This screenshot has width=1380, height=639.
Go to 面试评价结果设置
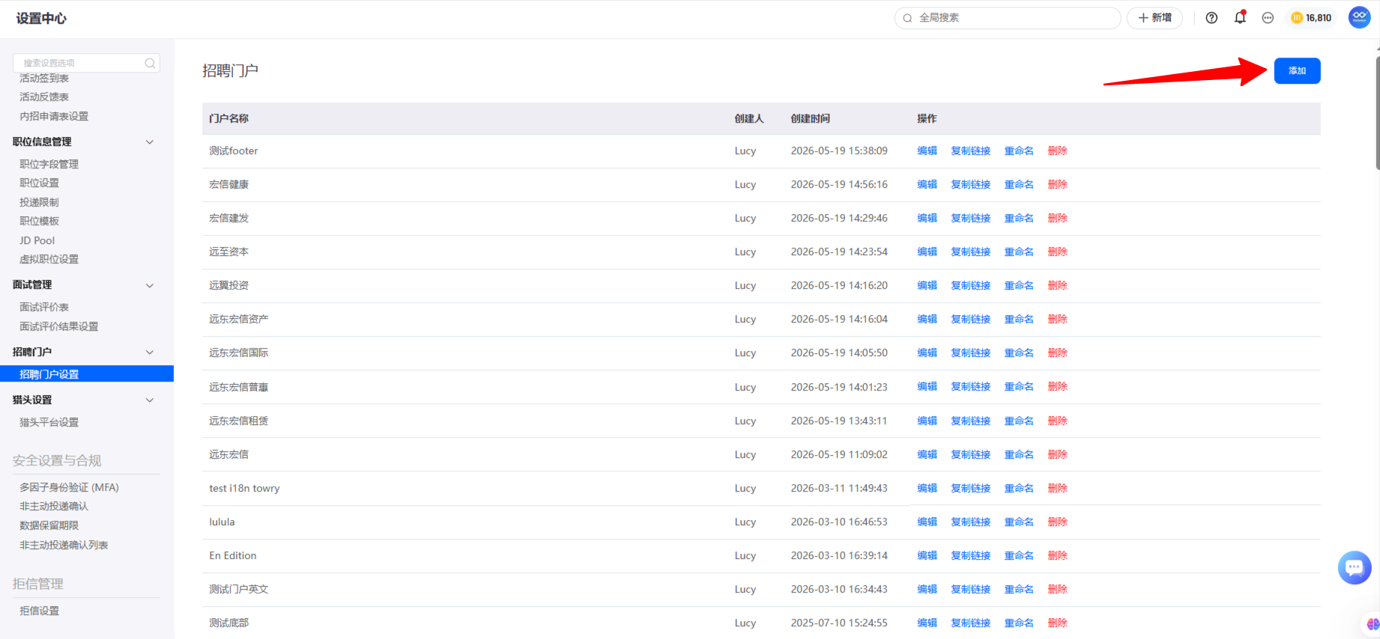[x=58, y=327]
